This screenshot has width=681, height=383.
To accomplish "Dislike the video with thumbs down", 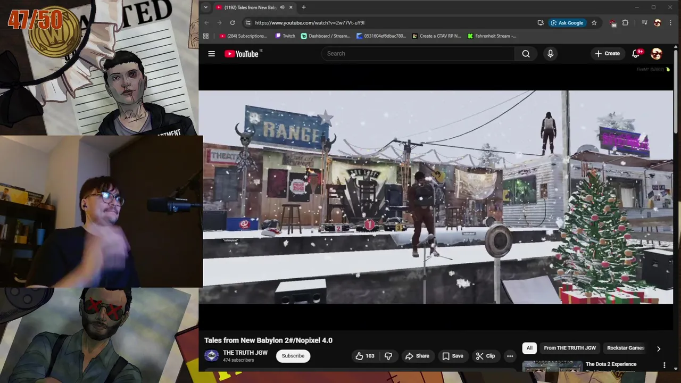I will click(x=388, y=356).
